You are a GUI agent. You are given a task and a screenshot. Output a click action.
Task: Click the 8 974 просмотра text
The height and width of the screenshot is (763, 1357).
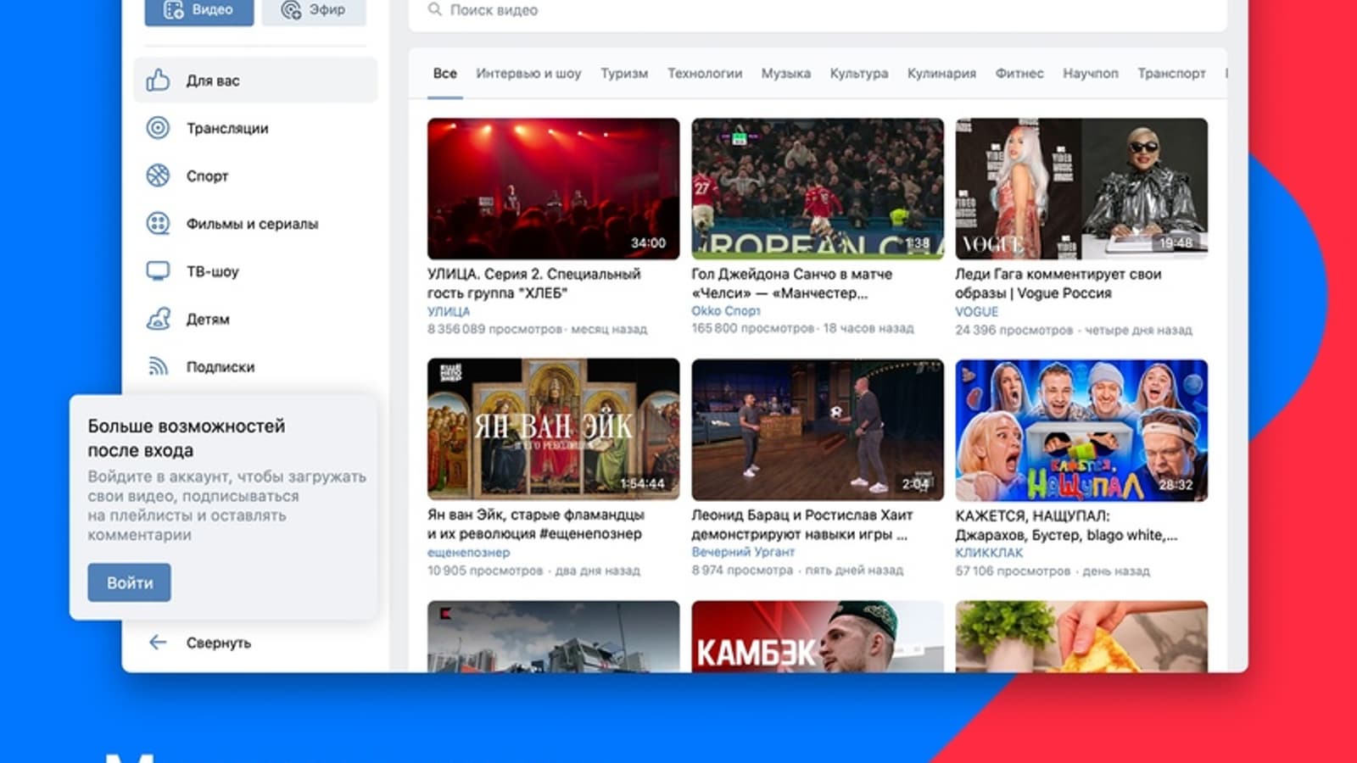[742, 571]
